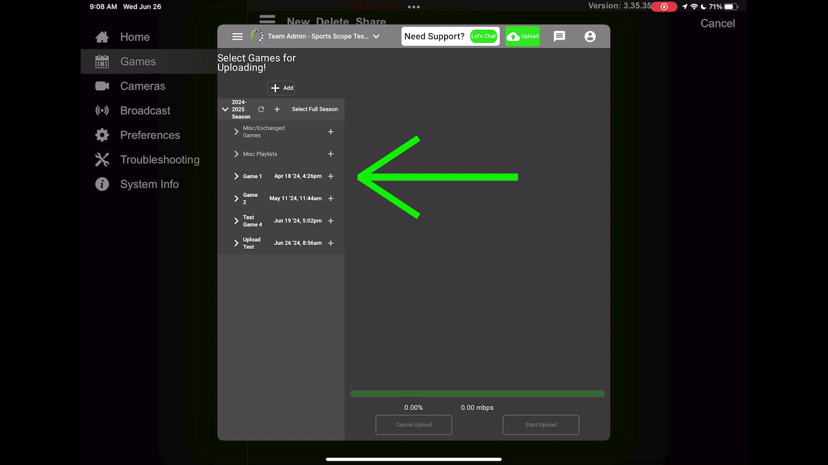Click the Wi-Fi status icon
The image size is (828, 465).
point(694,6)
